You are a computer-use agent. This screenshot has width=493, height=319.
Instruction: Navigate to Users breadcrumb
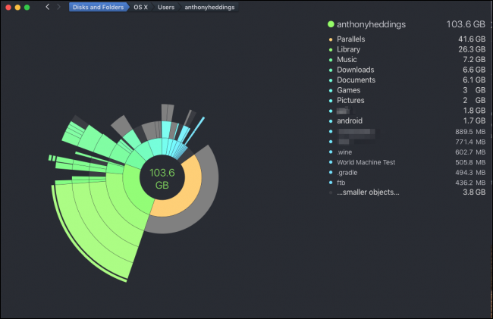pyautogui.click(x=166, y=7)
